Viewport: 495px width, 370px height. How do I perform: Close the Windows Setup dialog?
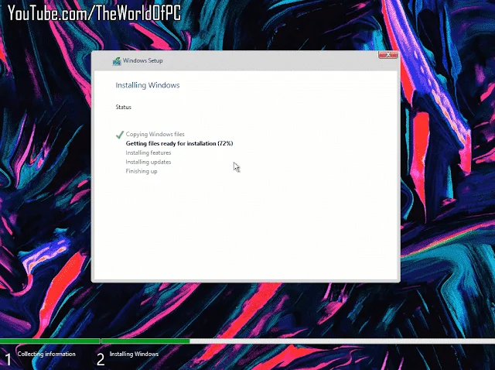coord(388,55)
